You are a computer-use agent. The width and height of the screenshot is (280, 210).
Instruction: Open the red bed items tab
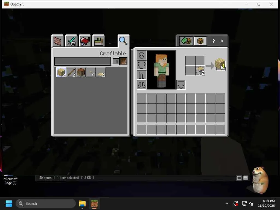click(85, 41)
